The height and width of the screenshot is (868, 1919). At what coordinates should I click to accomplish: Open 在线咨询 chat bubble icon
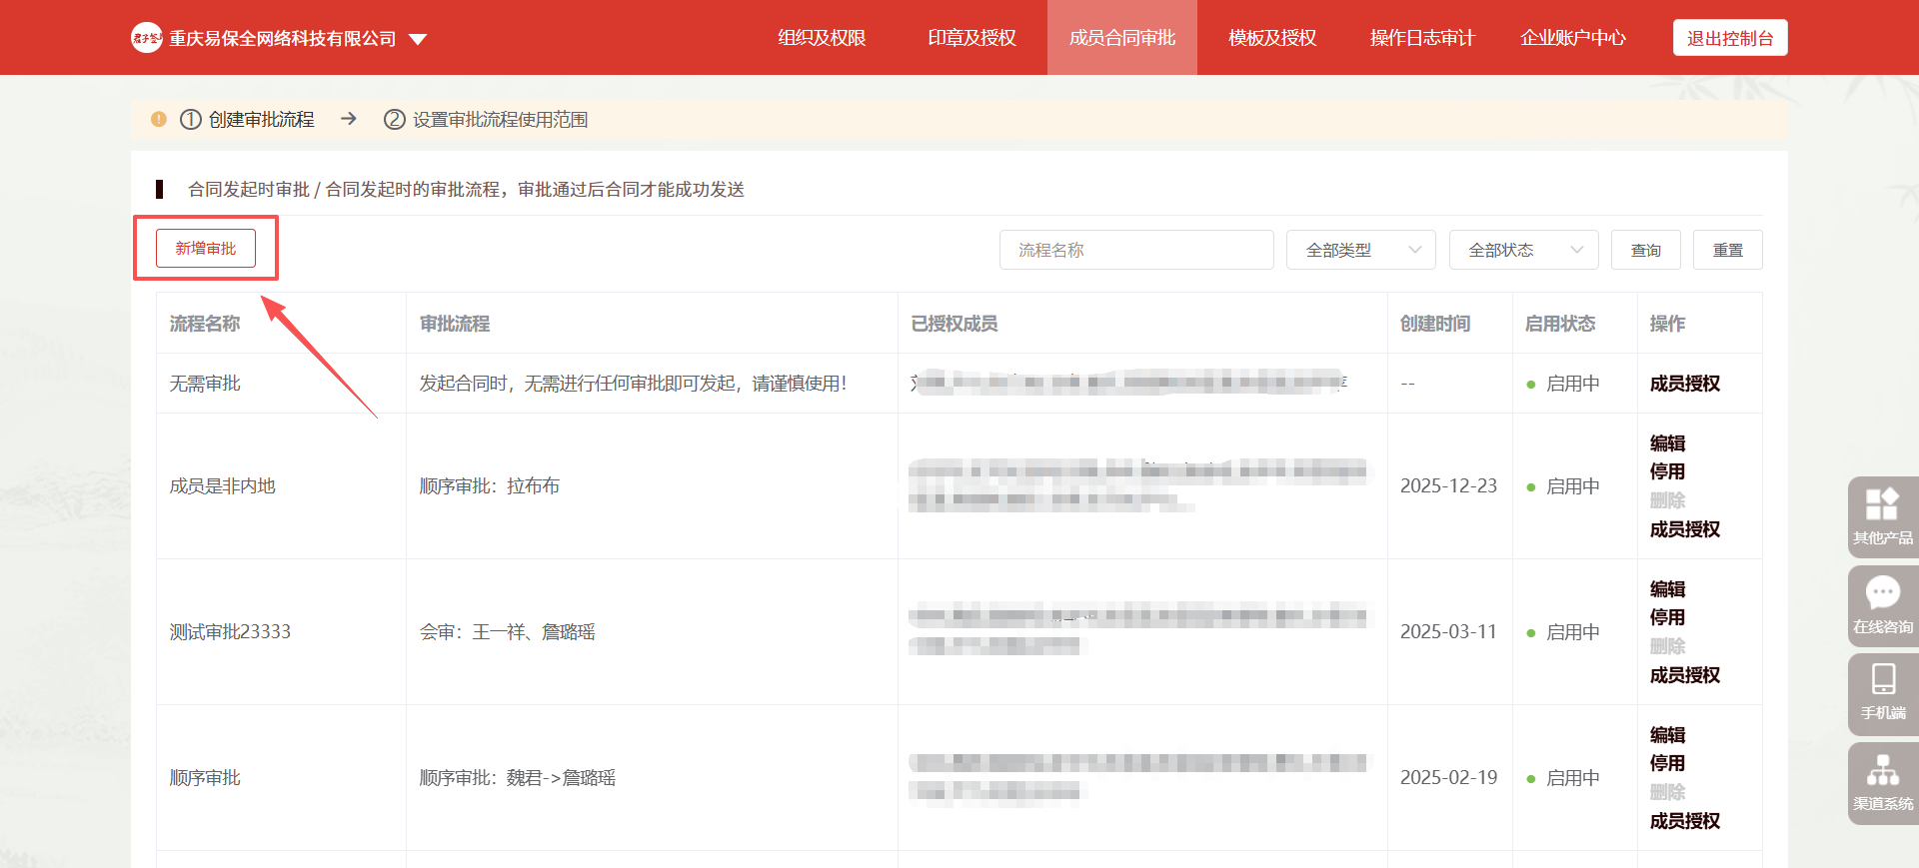1882,593
